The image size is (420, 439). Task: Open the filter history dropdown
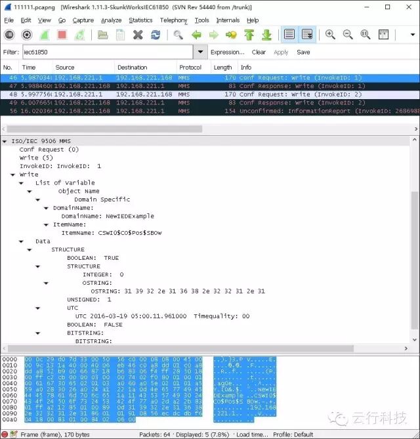pos(200,52)
